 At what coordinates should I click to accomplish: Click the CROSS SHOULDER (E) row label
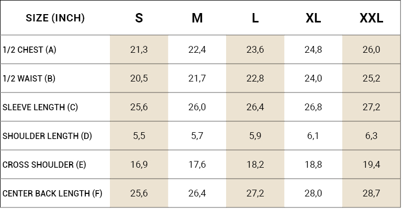(44, 165)
